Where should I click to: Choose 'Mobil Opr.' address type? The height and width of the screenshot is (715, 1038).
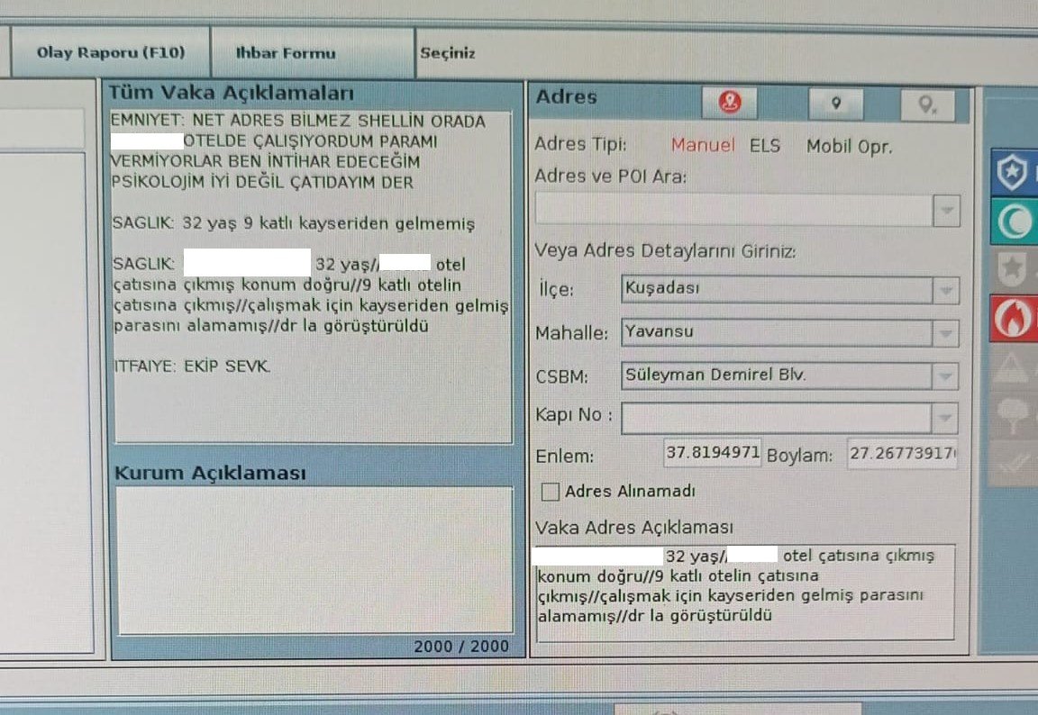coord(849,147)
